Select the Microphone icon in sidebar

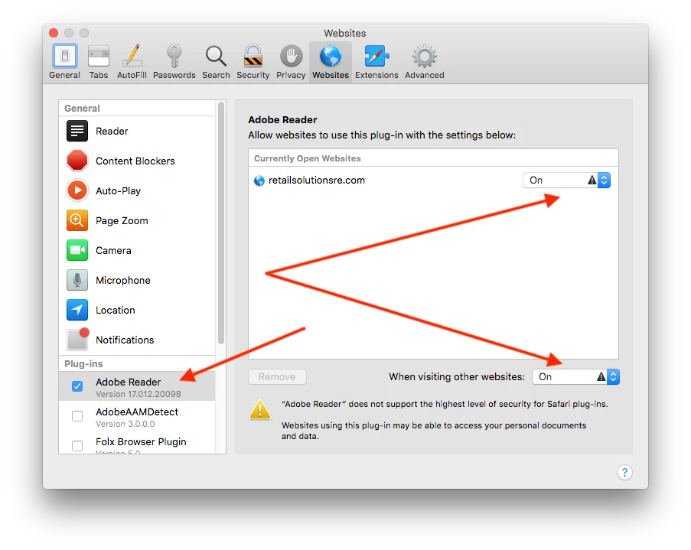77,280
